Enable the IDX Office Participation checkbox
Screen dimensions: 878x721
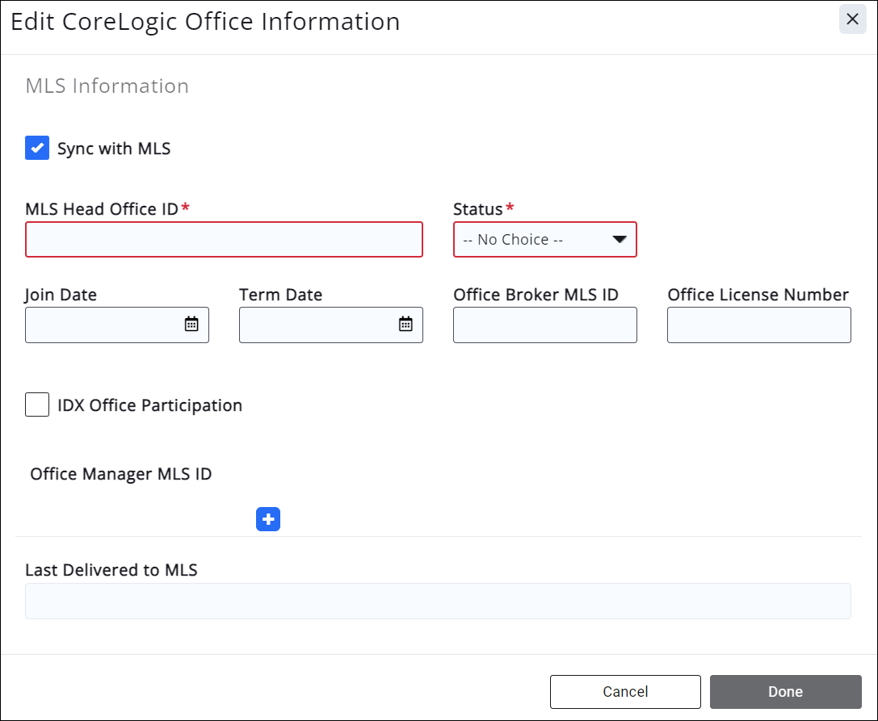click(38, 405)
